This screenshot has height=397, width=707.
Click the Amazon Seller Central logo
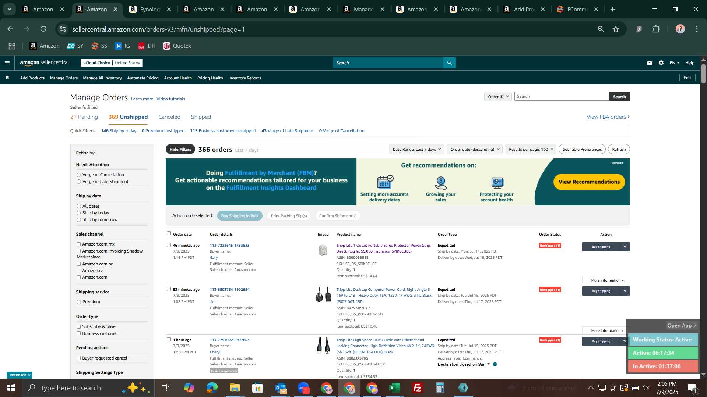pos(45,63)
